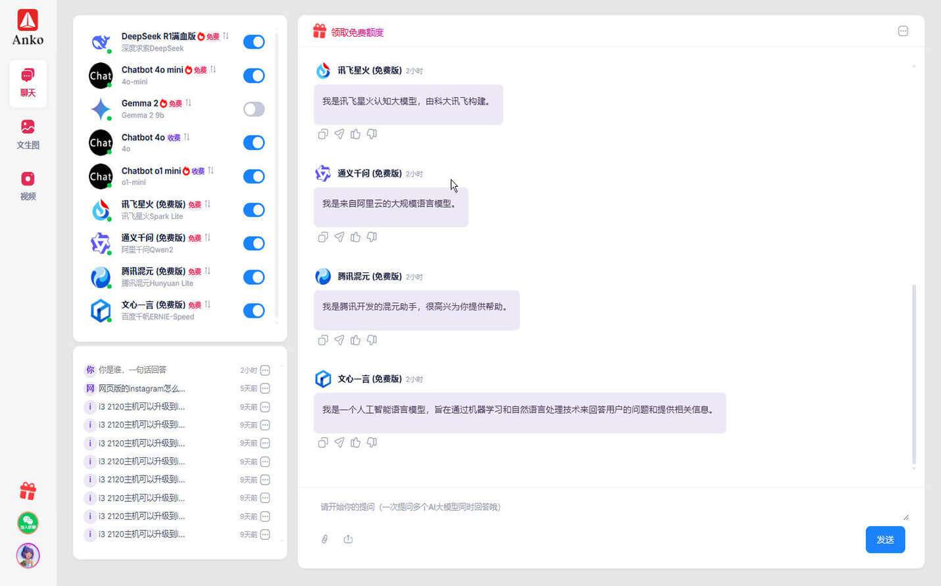
Task: Attach a file with the paperclip icon
Action: [325, 539]
